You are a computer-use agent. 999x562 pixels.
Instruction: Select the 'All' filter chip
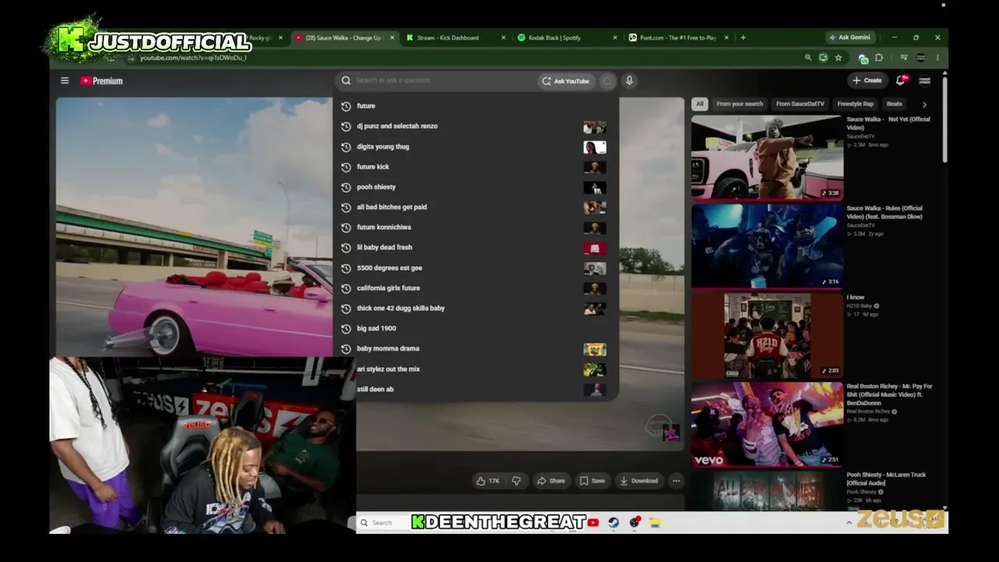699,104
